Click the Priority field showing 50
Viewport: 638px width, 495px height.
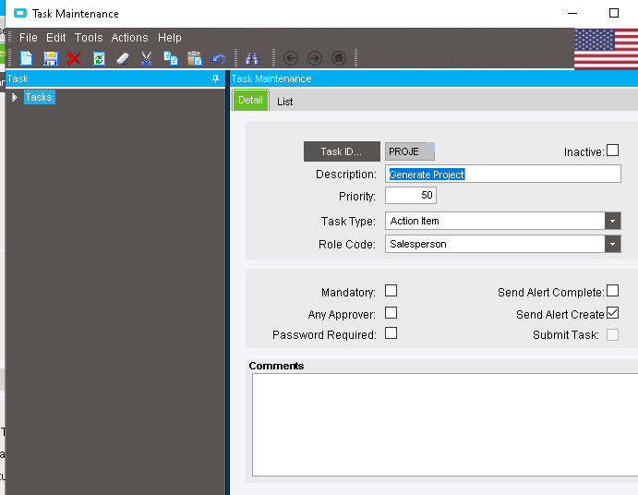(411, 196)
